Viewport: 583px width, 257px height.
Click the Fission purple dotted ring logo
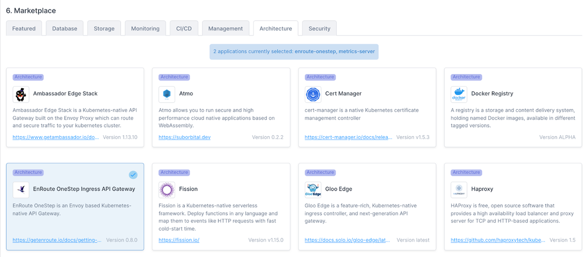tap(166, 190)
